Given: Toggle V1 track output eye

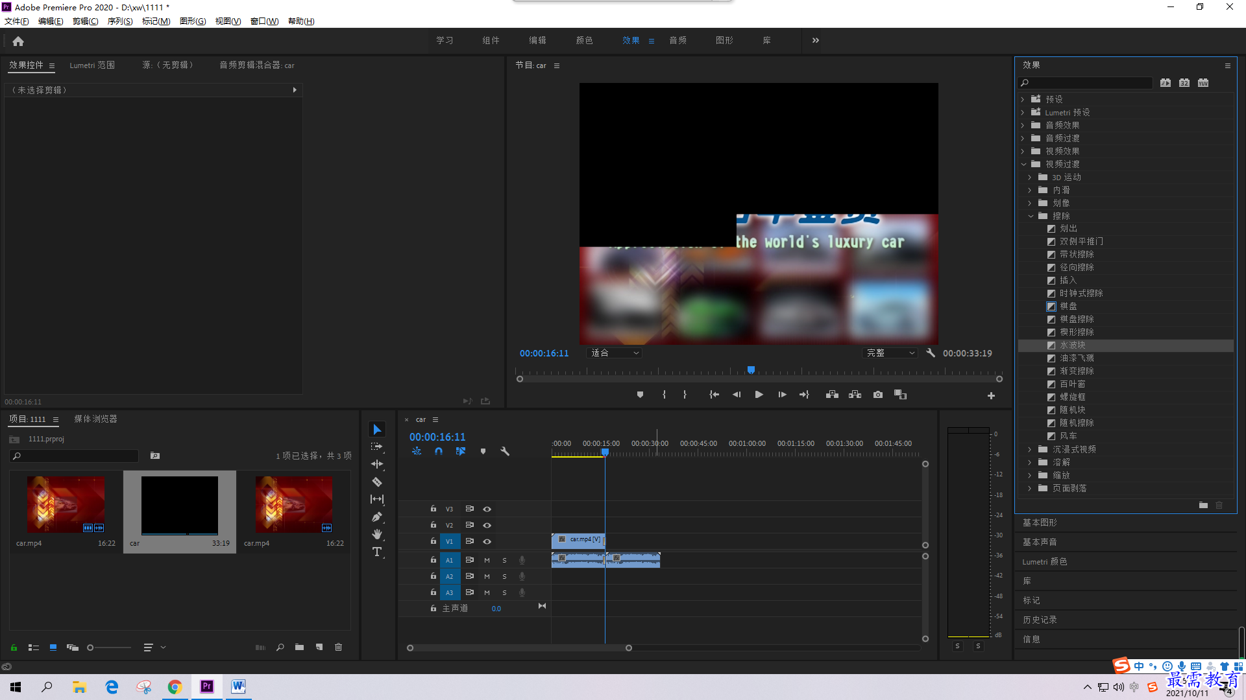Looking at the screenshot, I should coord(487,541).
